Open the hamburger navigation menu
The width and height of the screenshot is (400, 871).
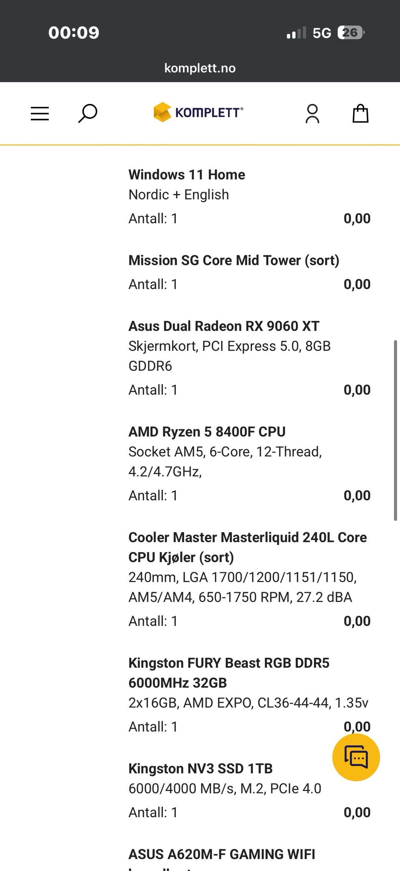(x=40, y=114)
